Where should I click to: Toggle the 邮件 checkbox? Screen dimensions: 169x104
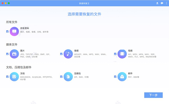pos(115,77)
